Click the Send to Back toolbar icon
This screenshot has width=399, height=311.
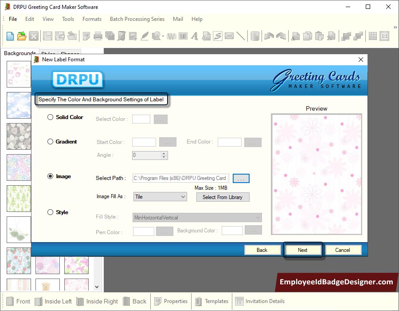(358, 36)
